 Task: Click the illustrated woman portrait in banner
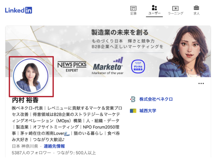[x=185, y=51]
